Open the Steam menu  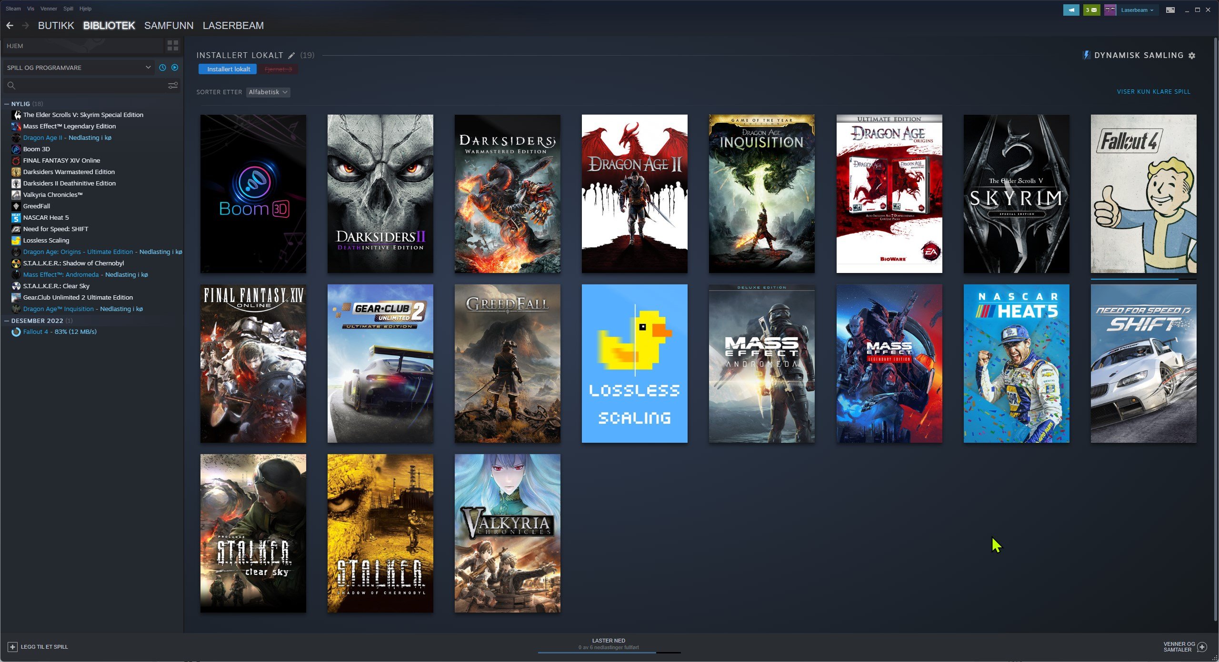[13, 9]
